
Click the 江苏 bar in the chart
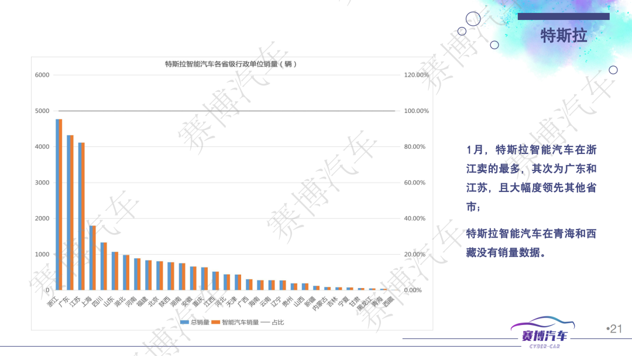coord(81,216)
